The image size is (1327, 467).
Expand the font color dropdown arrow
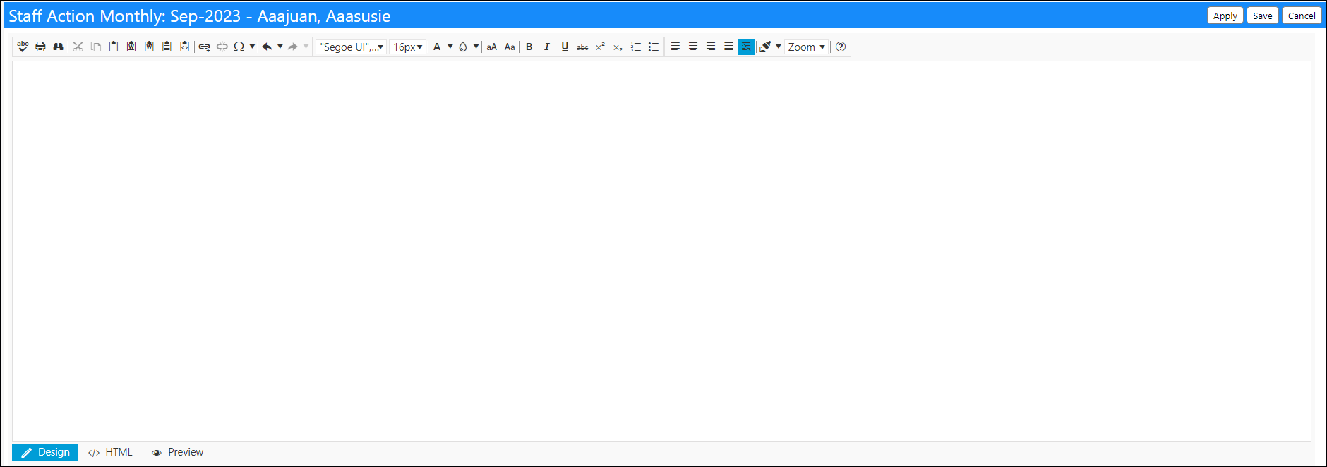pos(450,47)
